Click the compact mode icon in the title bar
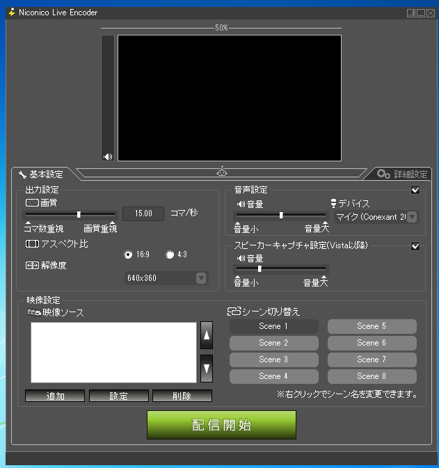The width and height of the screenshot is (439, 468). 411,13
